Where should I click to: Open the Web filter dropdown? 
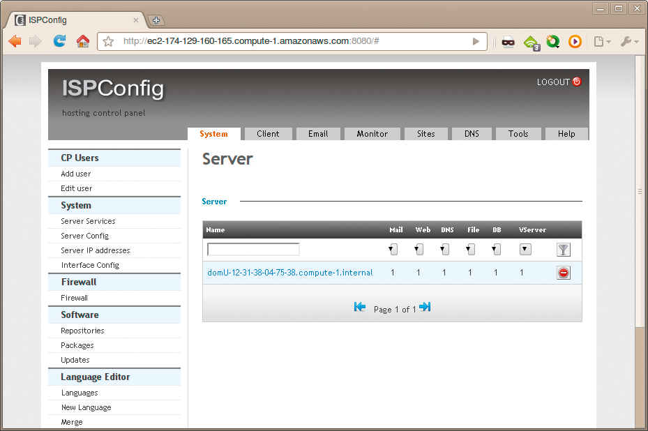419,250
